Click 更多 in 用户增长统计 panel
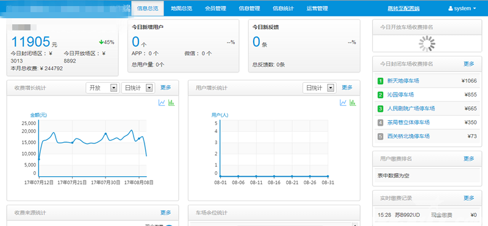 pyautogui.click(x=347, y=87)
